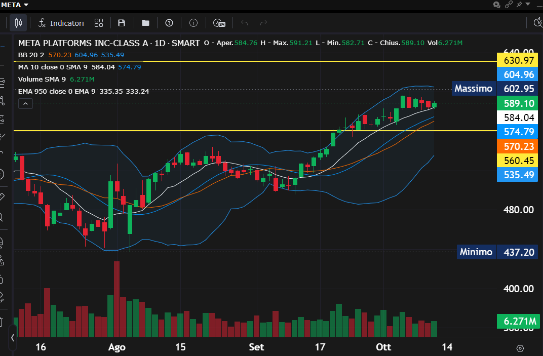Open chart settings gear at bottom right
The height and width of the screenshot is (356, 543).
[x=520, y=348]
